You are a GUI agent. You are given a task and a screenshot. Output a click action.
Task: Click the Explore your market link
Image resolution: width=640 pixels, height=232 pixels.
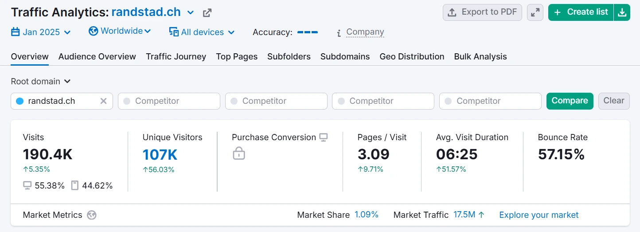click(x=539, y=215)
